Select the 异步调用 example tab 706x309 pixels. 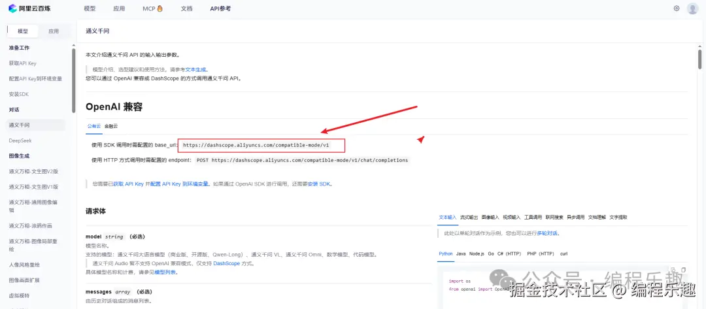pyautogui.click(x=575, y=218)
